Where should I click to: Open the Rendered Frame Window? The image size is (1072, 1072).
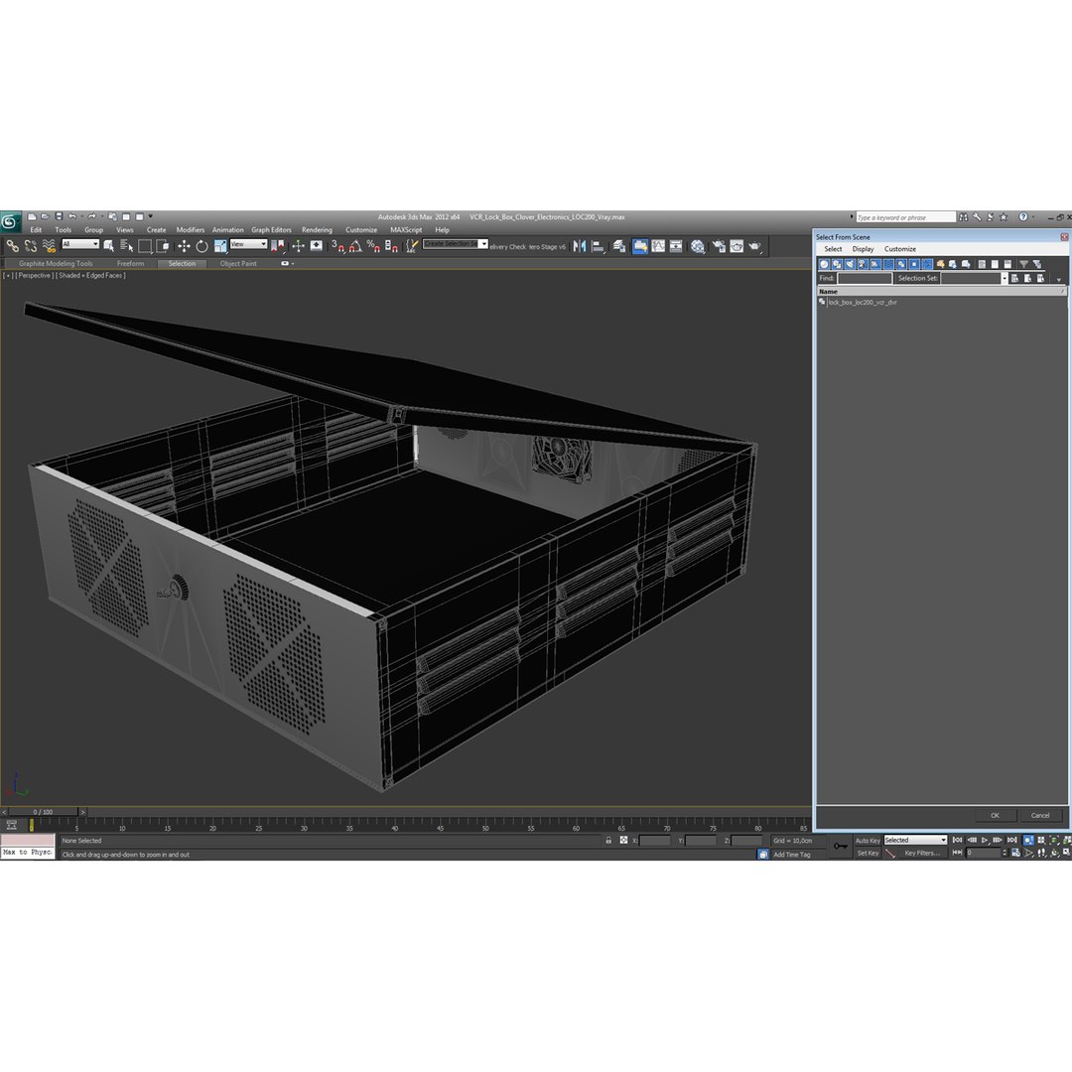(737, 246)
